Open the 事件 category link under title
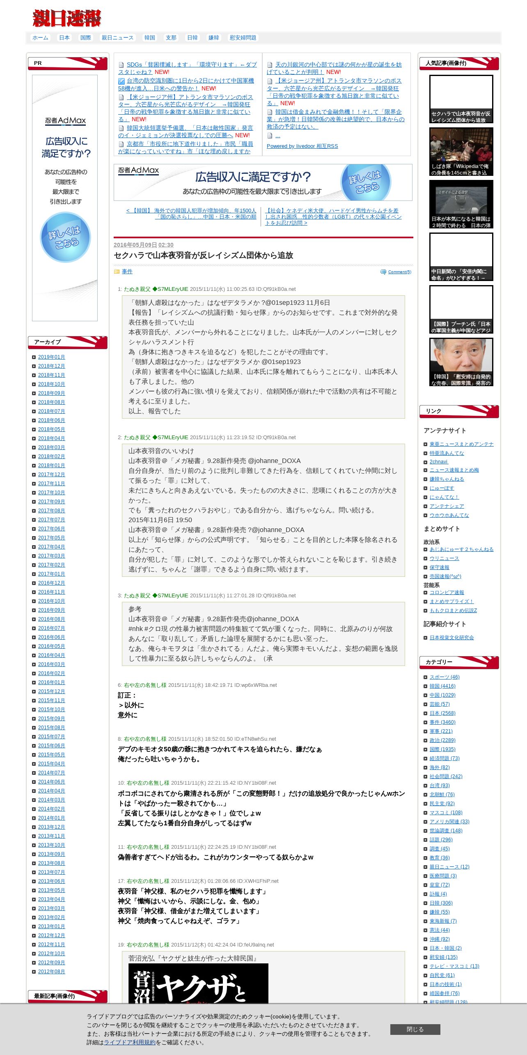The image size is (527, 1055). pos(127,272)
